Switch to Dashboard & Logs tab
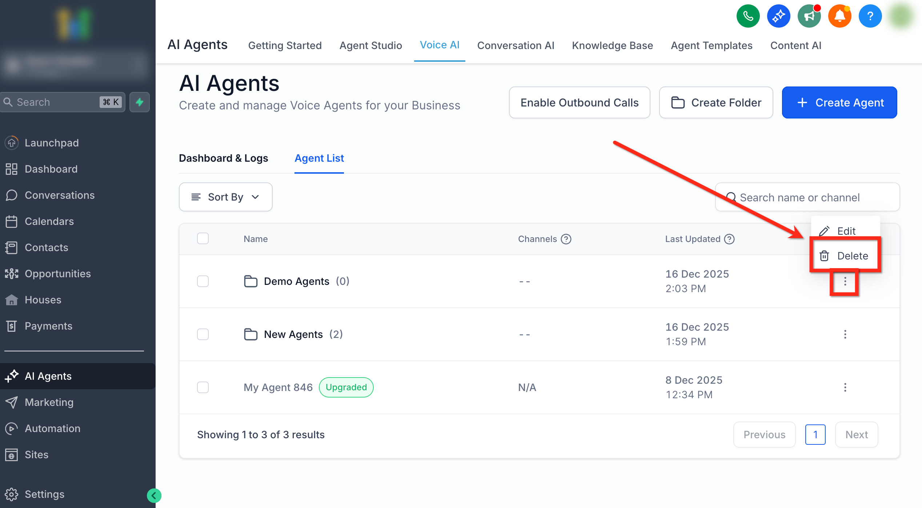 coord(223,158)
